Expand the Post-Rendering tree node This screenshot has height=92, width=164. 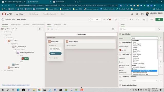click(2, 71)
